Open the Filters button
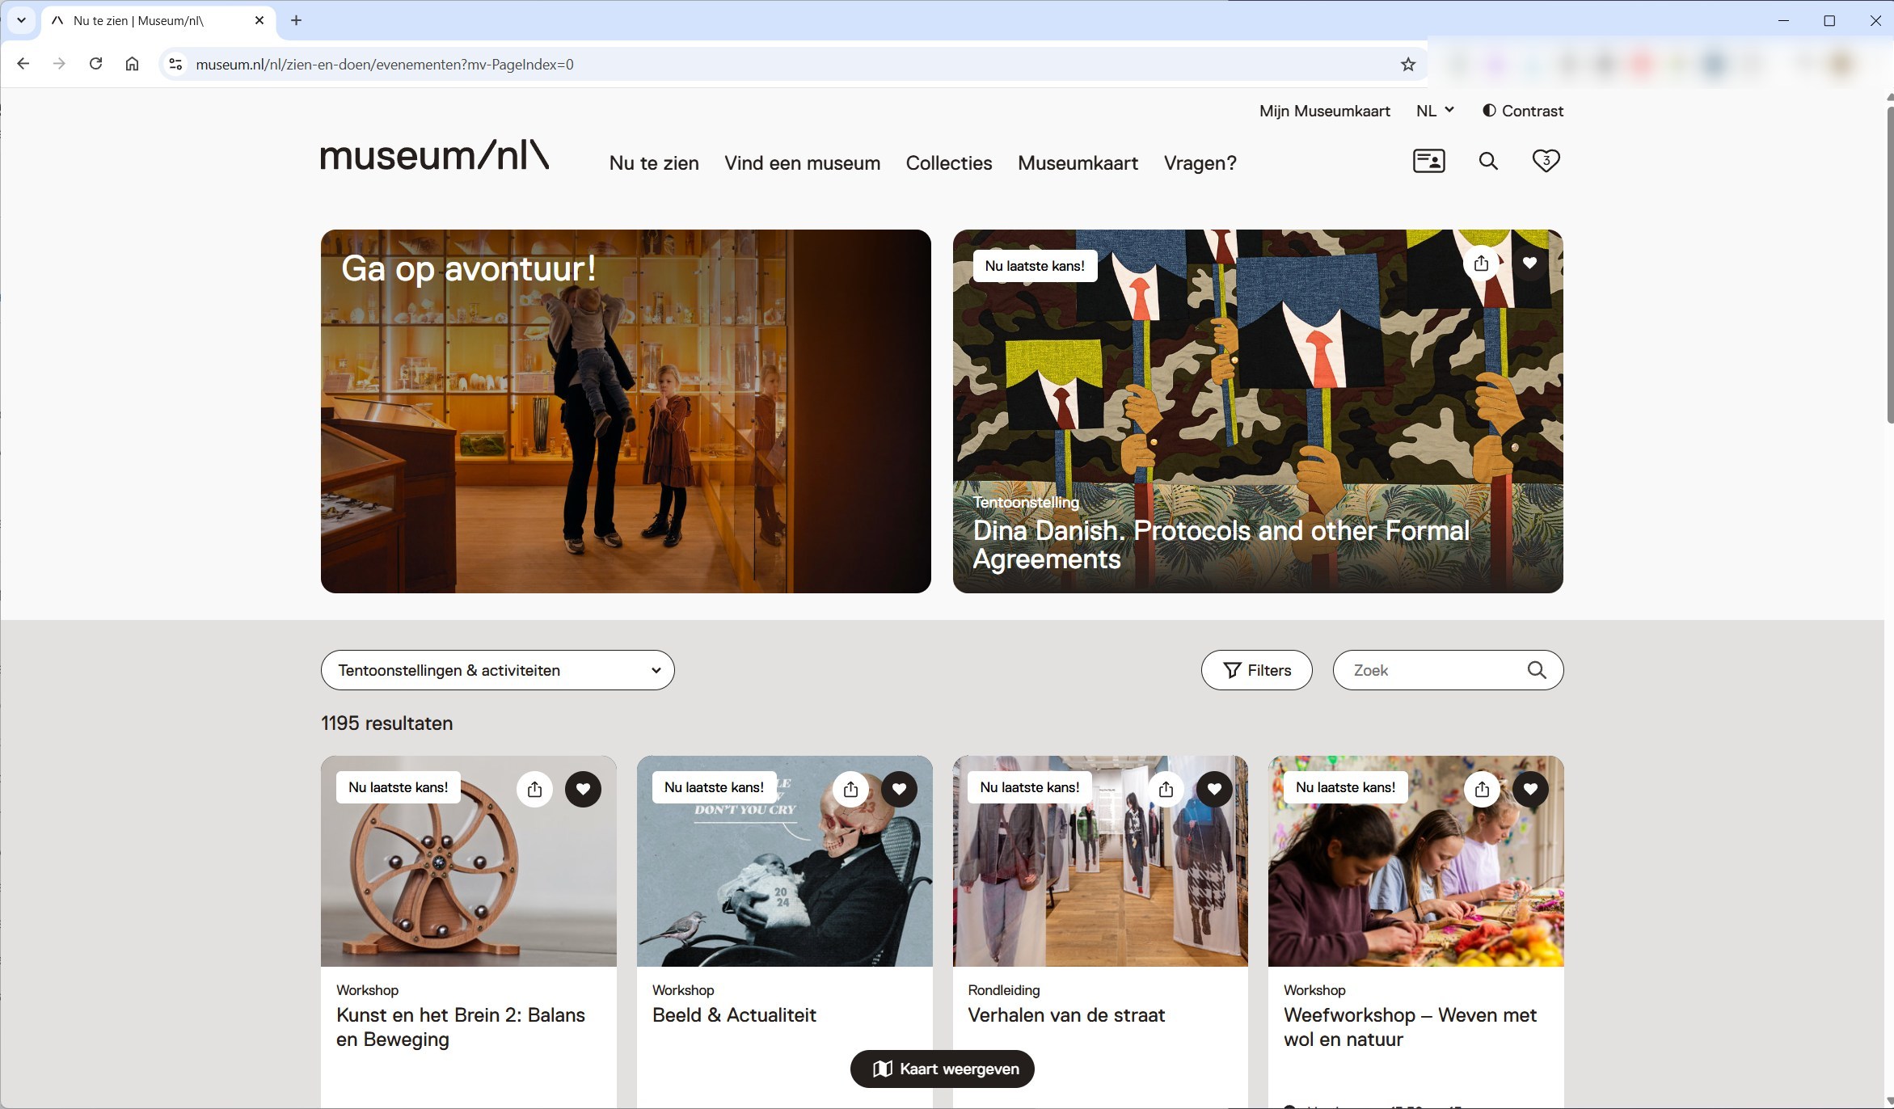 pos(1256,670)
